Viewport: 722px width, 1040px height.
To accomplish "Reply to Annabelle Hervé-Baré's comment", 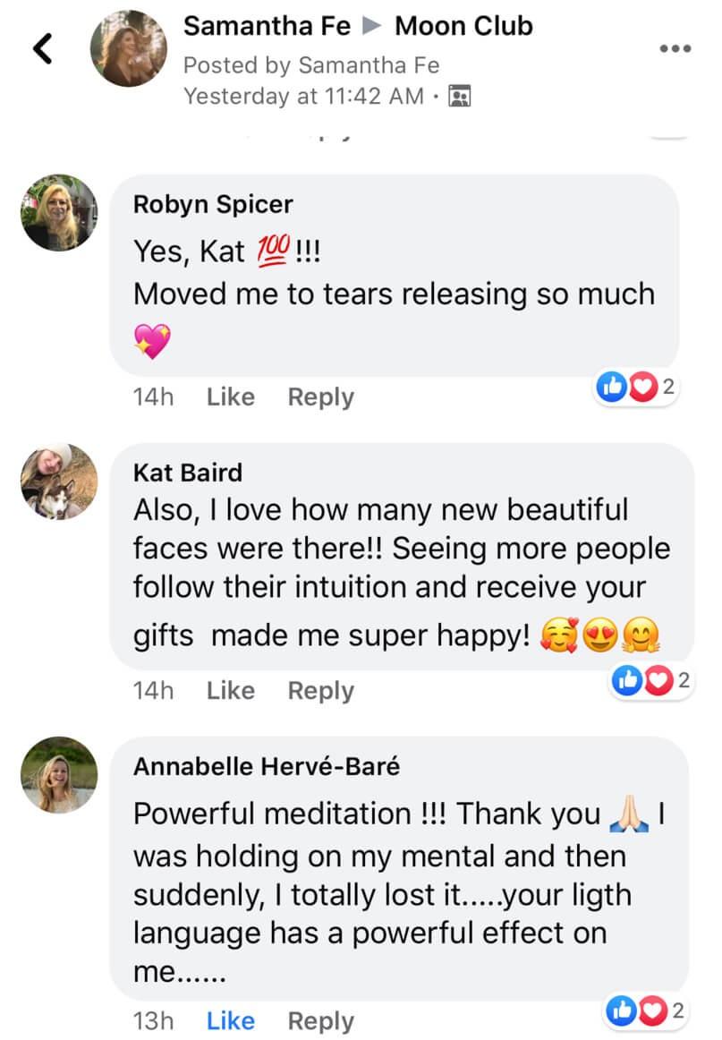I will click(320, 1020).
